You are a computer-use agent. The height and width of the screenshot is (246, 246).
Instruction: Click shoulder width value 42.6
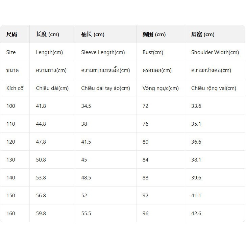(196, 214)
